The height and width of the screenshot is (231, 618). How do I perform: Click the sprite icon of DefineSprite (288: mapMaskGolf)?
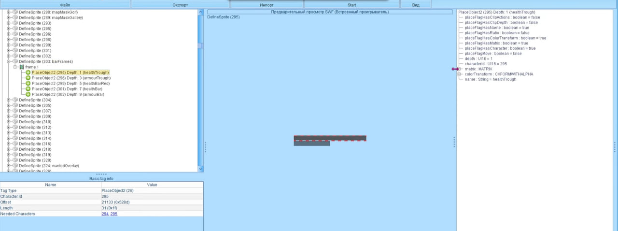pos(14,12)
